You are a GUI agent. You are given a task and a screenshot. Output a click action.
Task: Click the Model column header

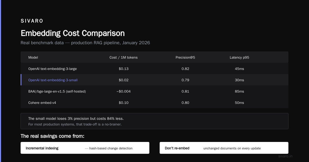coord(33,57)
